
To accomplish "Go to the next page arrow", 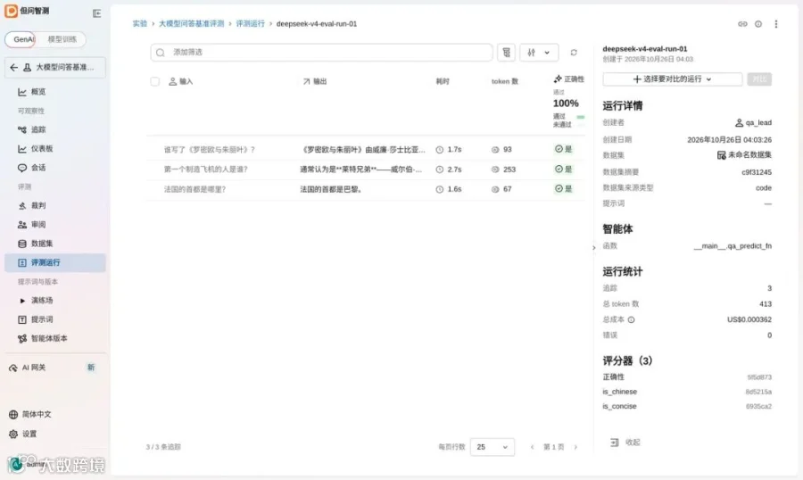I will 575,447.
